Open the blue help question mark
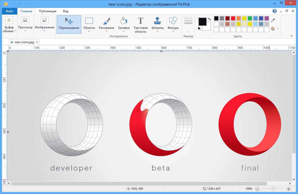 pyautogui.click(x=274, y=11)
